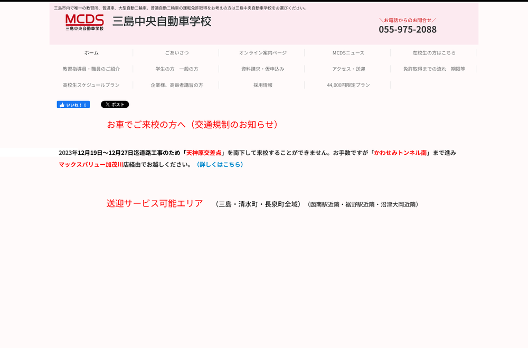Click the red text マックスバリュー加茂川
Viewport: 528px width, 348px height.
tap(91, 164)
